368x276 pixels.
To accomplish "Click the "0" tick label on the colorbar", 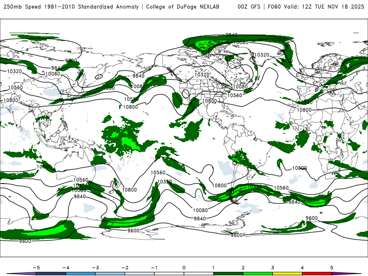I will 184,268.
